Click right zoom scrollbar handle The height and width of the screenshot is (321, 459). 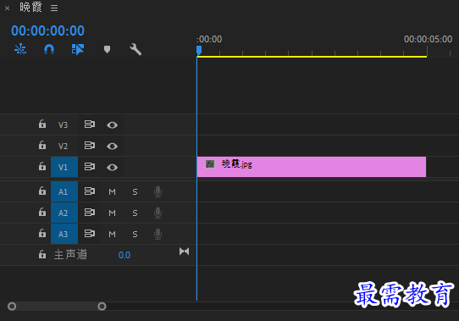102,307
